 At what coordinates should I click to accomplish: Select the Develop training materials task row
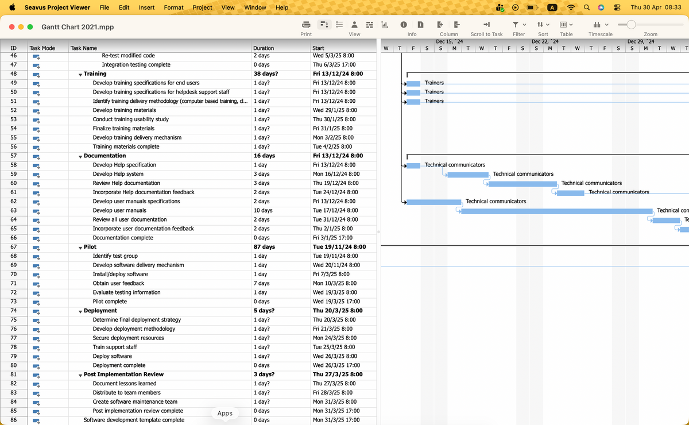tap(124, 110)
